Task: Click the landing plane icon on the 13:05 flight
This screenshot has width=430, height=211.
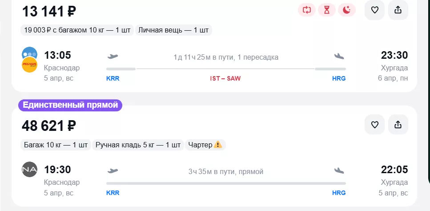Action: pyautogui.click(x=339, y=57)
